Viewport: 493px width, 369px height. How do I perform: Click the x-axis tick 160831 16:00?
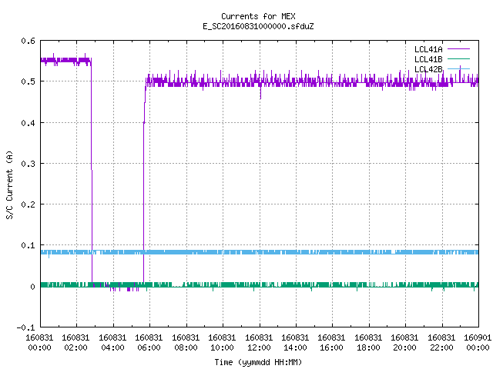click(x=332, y=343)
